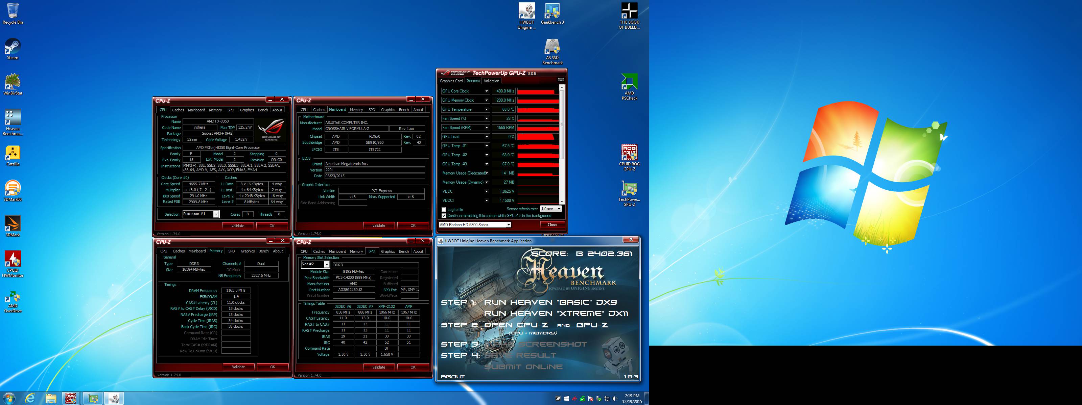Open the GPU Temperature sensor dropdown

coord(487,109)
